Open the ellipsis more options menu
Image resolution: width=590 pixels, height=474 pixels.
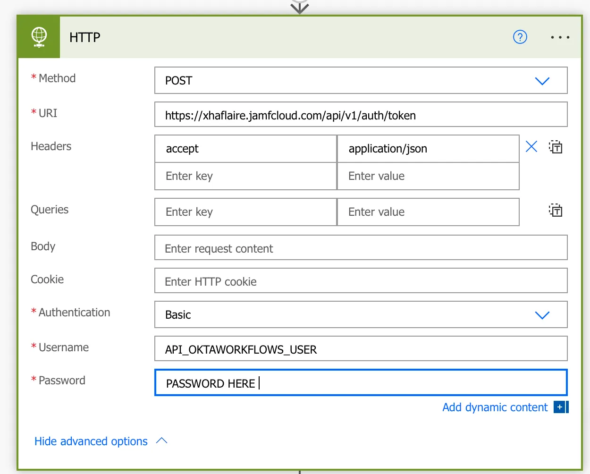(x=560, y=37)
